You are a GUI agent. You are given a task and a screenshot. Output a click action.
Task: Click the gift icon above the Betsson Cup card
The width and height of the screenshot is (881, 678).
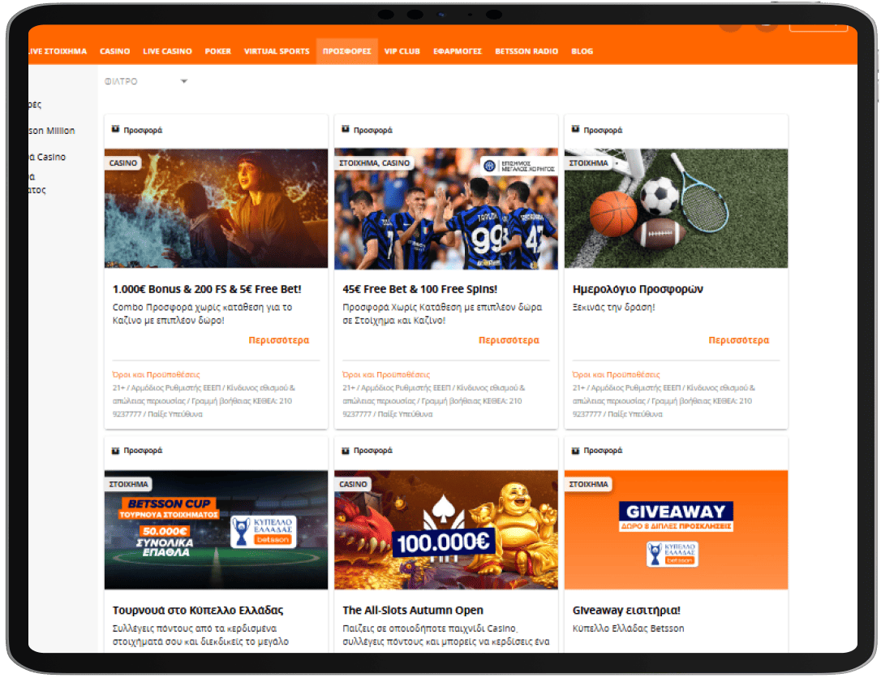click(x=116, y=450)
